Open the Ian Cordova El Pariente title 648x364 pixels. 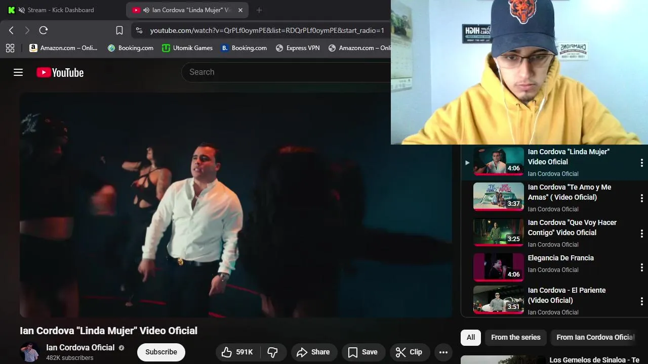coord(567,295)
